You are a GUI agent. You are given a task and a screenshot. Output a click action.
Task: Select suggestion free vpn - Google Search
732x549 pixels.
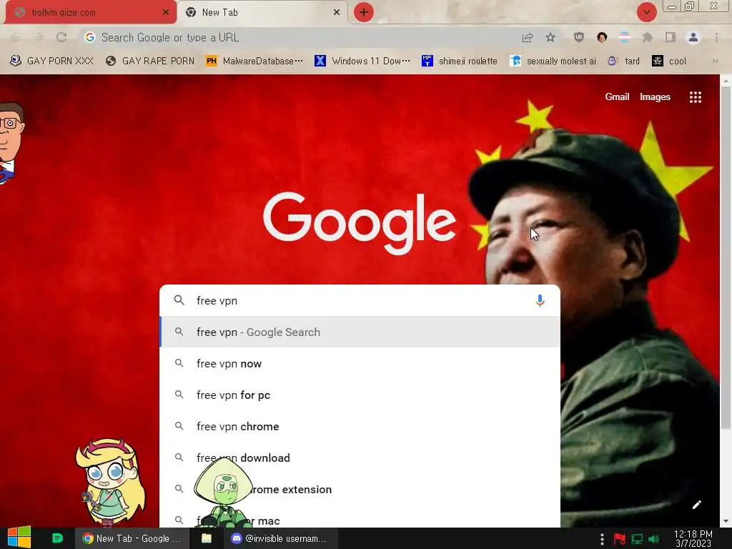360,332
